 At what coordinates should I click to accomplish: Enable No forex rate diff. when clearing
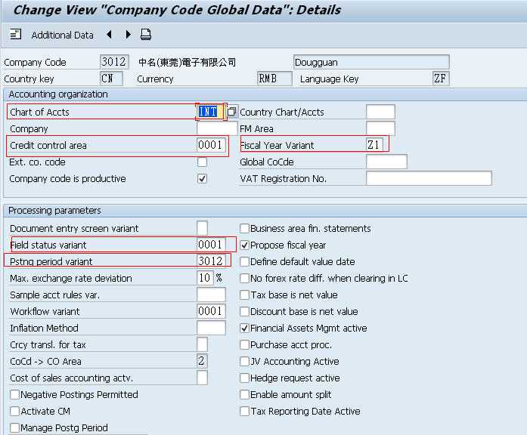pyautogui.click(x=245, y=278)
